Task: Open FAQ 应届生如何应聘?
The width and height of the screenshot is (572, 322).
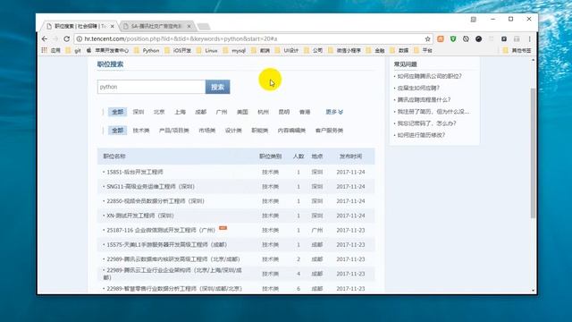Action: (x=418, y=88)
